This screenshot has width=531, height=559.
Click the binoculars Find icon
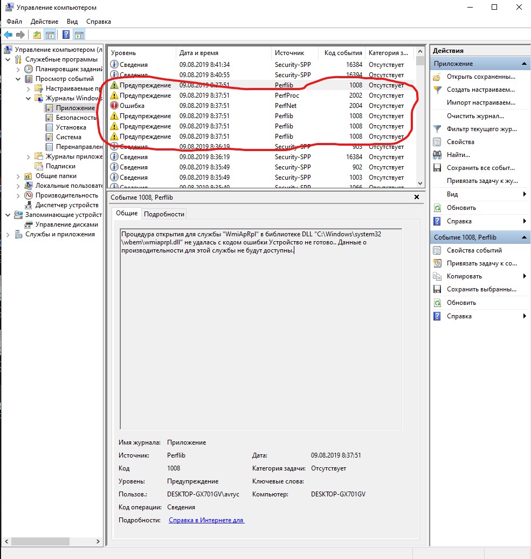coord(437,155)
